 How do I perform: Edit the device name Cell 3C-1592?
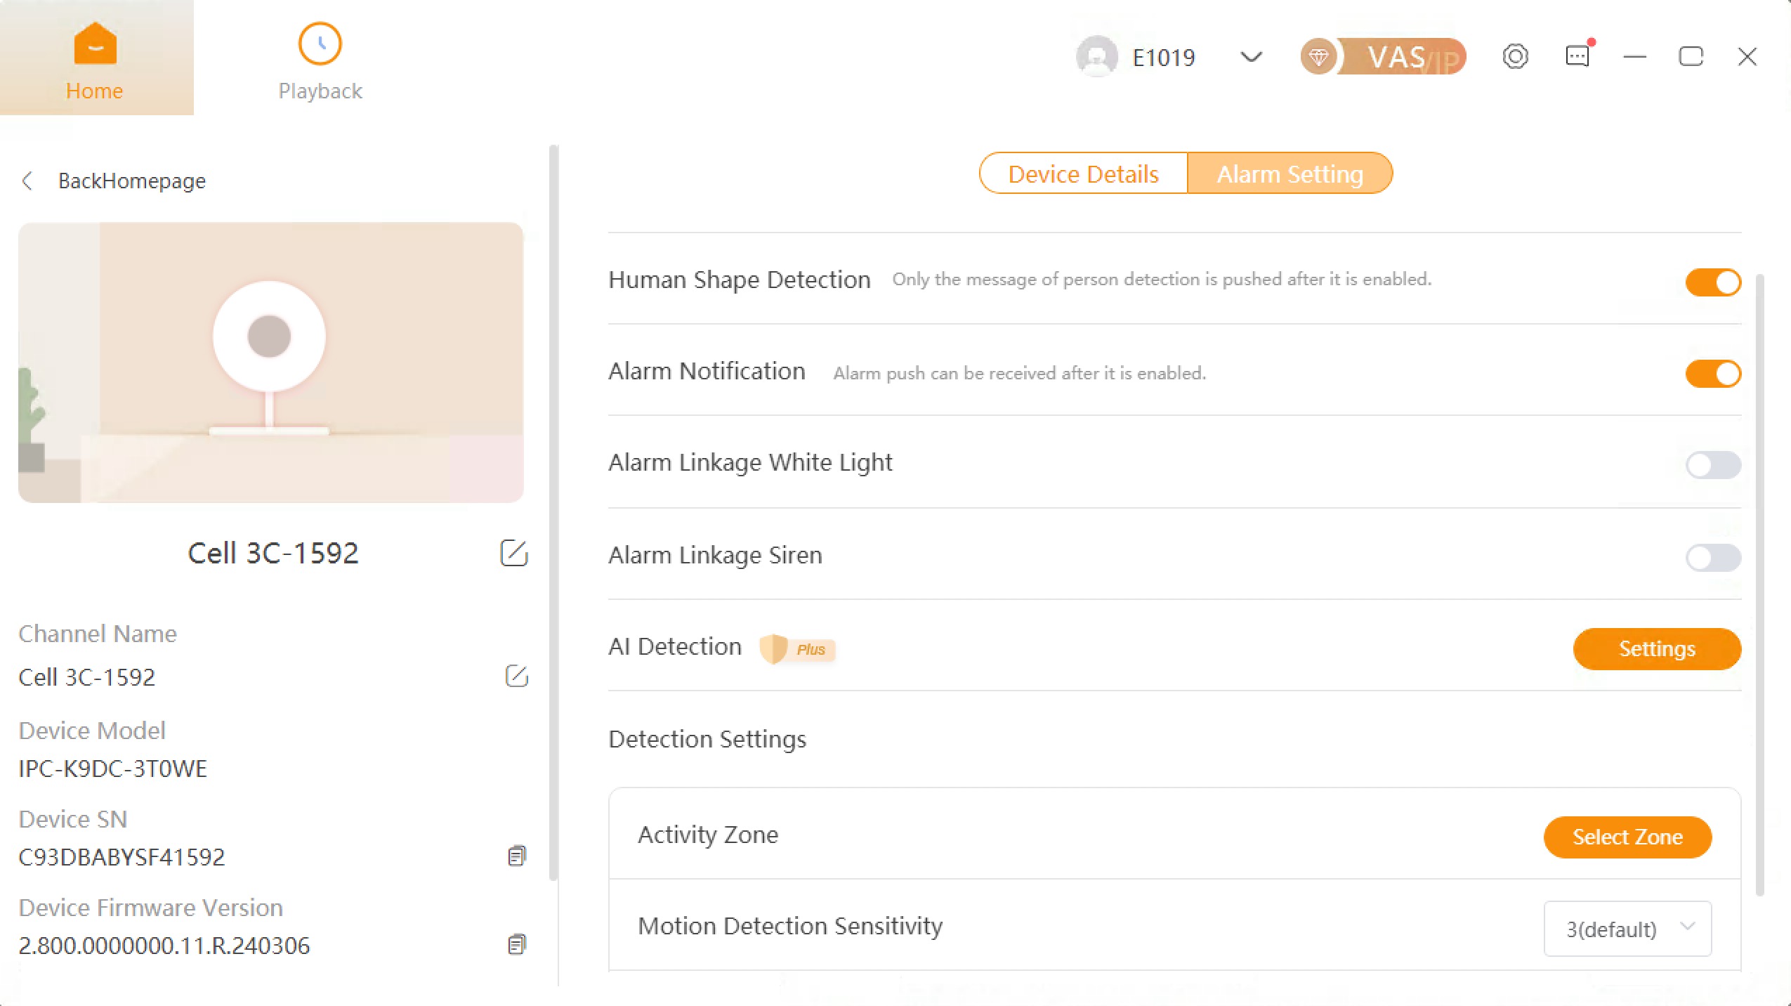pyautogui.click(x=513, y=553)
